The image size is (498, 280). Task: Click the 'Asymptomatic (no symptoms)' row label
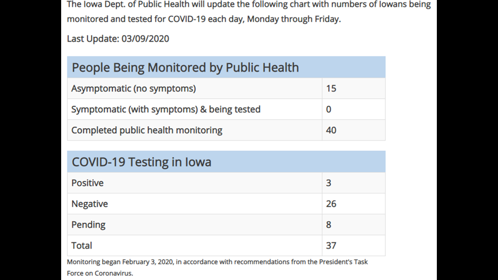[x=133, y=89]
